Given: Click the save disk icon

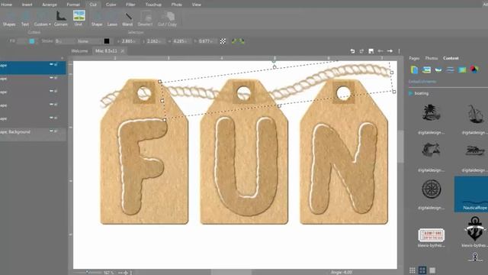Looking at the screenshot, I should (x=371, y=51).
